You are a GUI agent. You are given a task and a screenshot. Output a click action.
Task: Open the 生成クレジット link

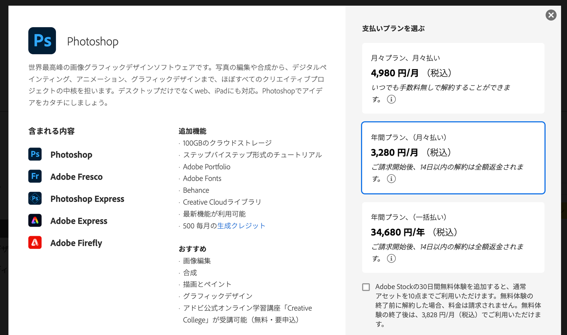[241, 226]
